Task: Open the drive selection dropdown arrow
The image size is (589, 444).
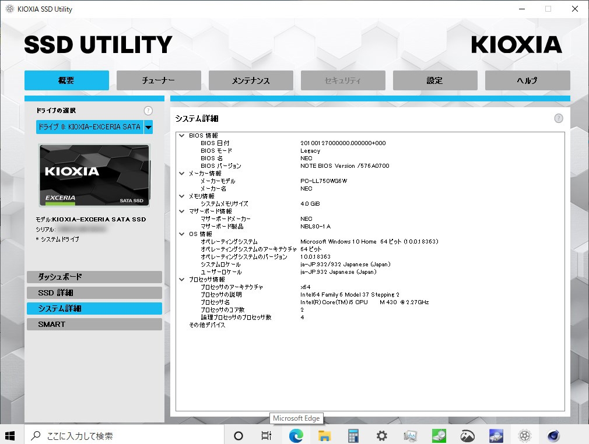Action: (148, 127)
